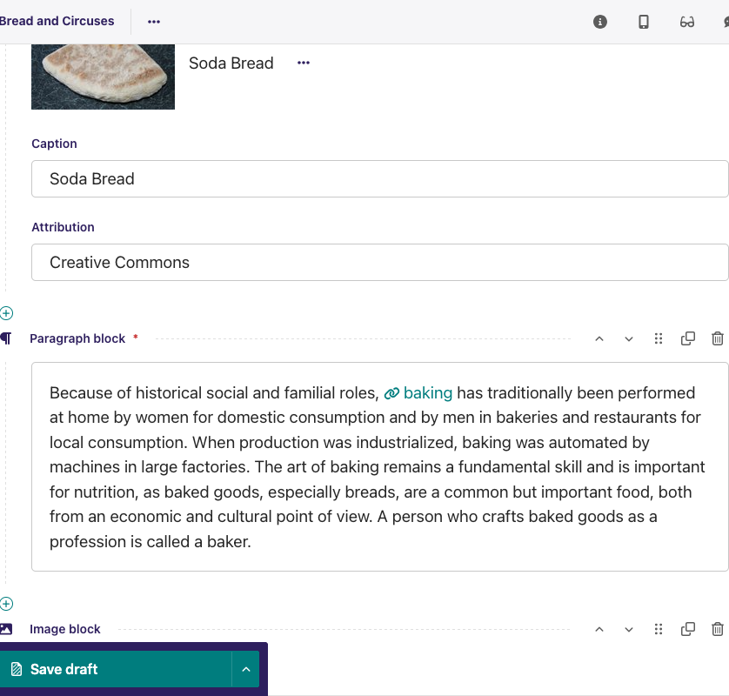Image resolution: width=729 pixels, height=696 pixels.
Task: Open the Soda Bread image actions menu
Action: tap(304, 63)
